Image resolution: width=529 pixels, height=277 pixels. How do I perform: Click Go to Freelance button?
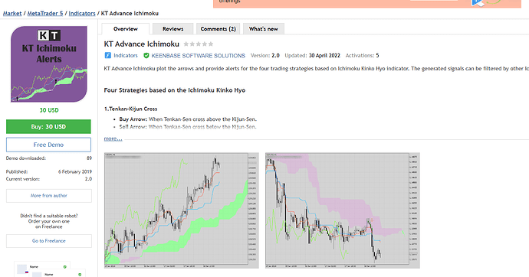pyautogui.click(x=49, y=241)
